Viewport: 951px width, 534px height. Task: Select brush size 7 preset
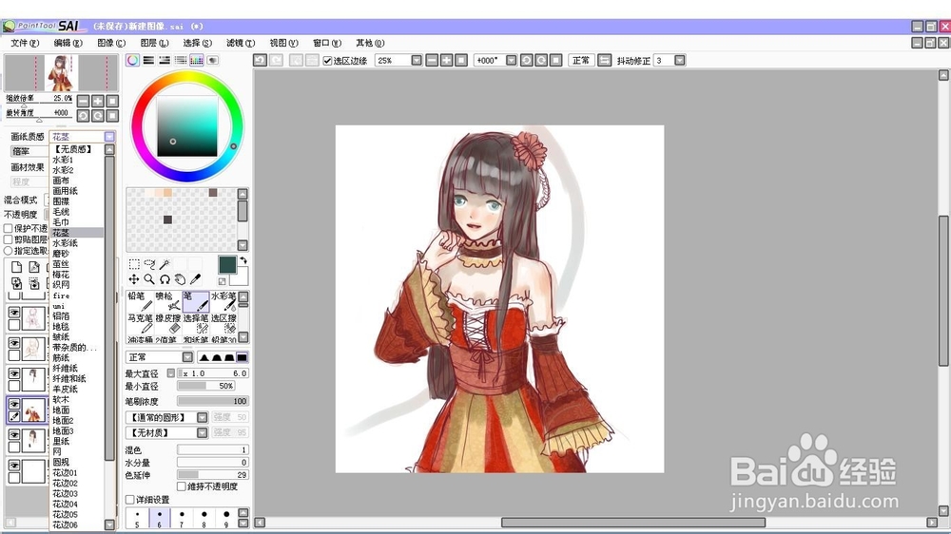click(182, 518)
